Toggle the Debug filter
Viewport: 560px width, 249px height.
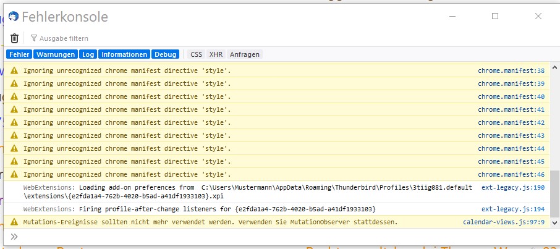coord(165,54)
